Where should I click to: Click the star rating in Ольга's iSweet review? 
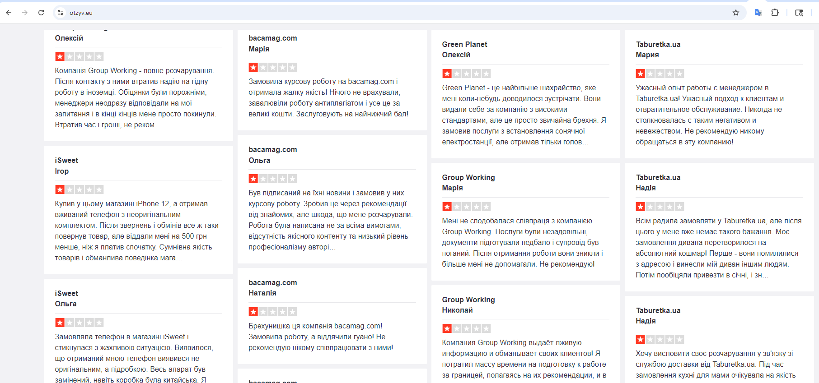[80, 323]
